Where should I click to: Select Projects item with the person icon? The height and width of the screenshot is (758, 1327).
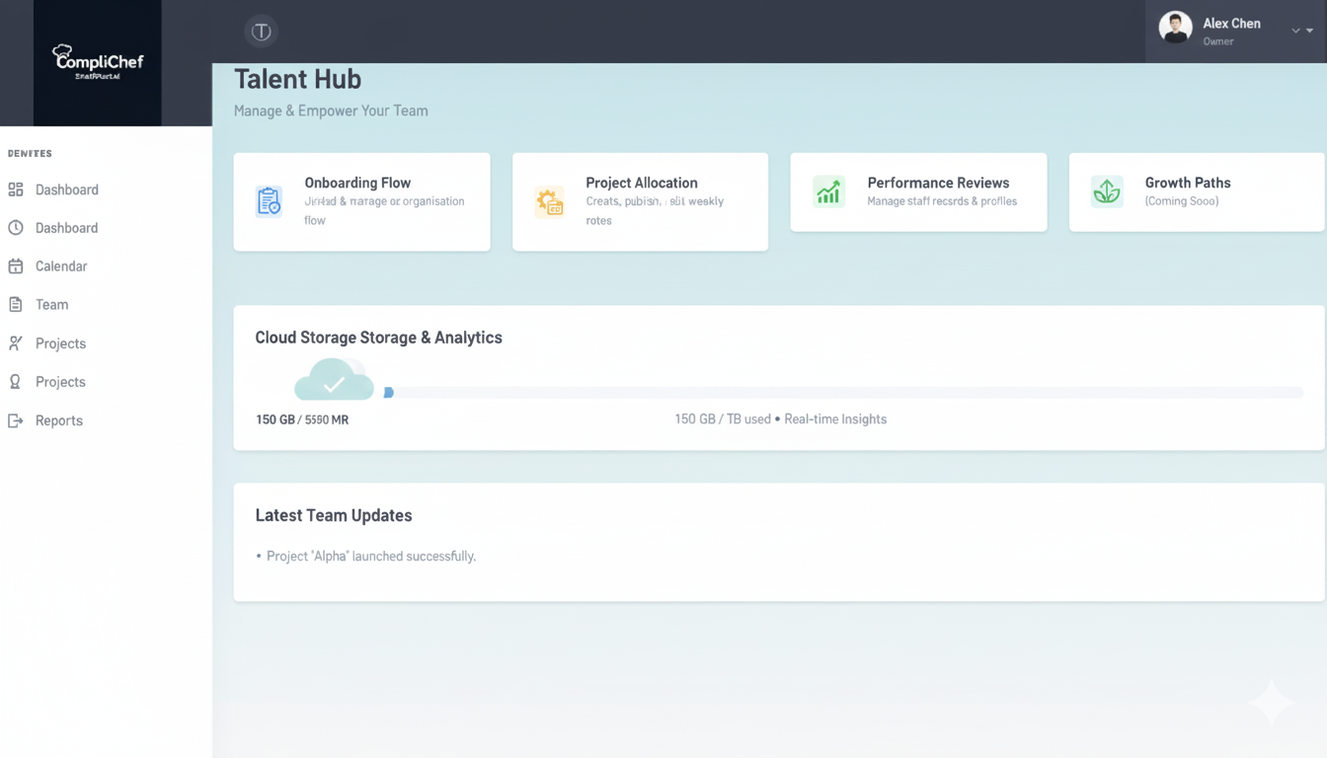(x=60, y=343)
